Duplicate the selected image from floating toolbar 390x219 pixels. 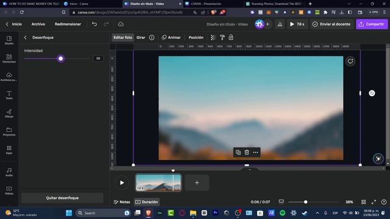(238, 152)
